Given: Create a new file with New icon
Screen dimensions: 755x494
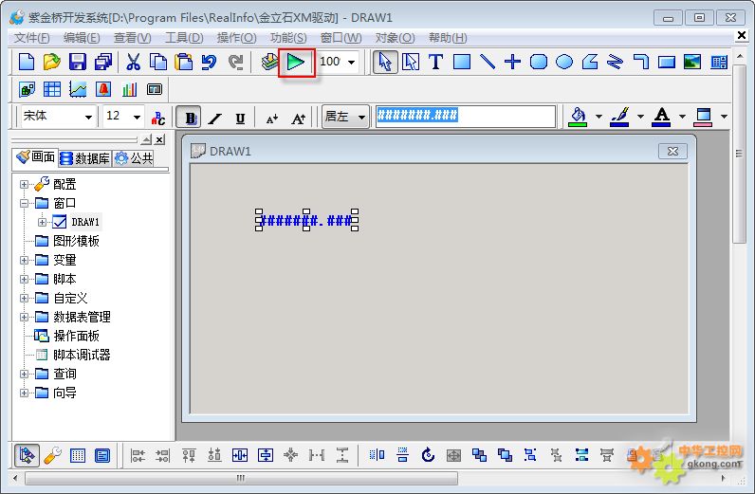Looking at the screenshot, I should 26,63.
